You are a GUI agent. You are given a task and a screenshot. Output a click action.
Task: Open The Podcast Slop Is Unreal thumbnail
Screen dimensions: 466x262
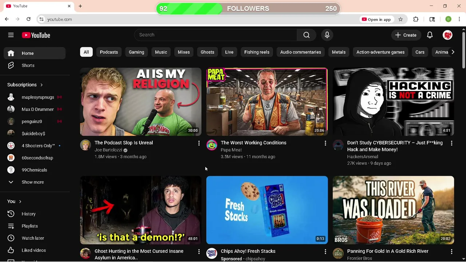tap(141, 102)
